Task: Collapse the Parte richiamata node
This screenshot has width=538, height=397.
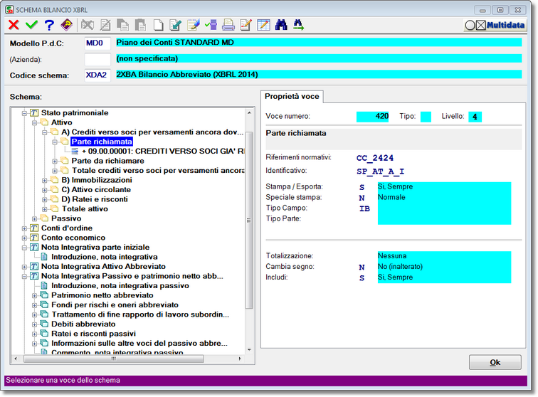Action: pos(55,142)
